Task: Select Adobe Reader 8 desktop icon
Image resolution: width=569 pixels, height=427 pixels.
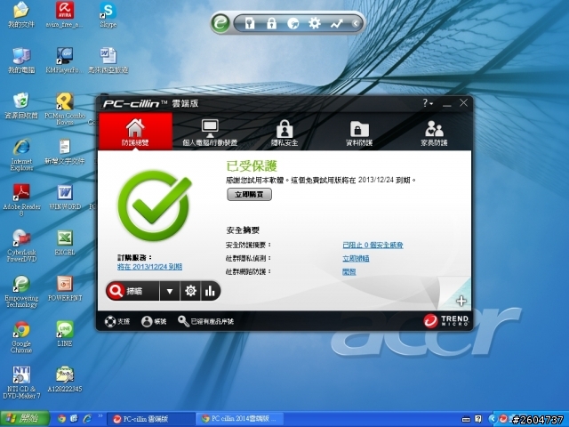Action: click(21, 200)
